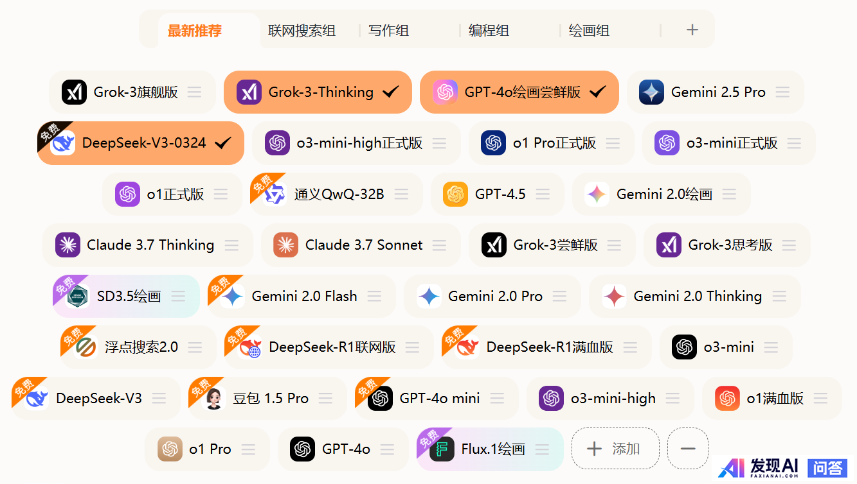Select the DeepSeek-R1满血版 model
This screenshot has height=484, width=857.
pyautogui.click(x=547, y=347)
